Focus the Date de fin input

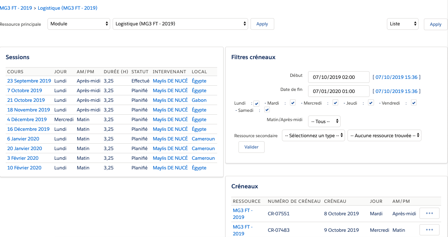[x=339, y=91]
